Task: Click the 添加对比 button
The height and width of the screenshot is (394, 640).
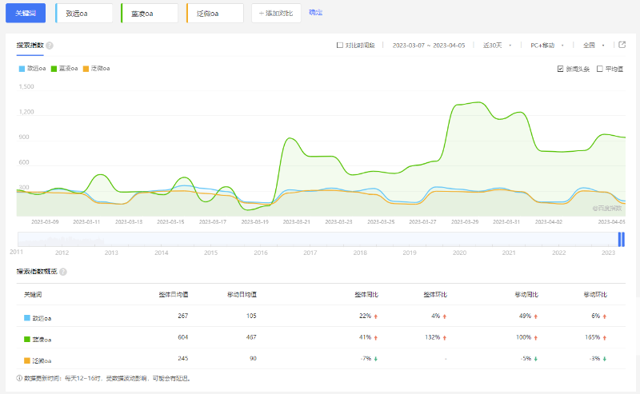Action: 276,13
